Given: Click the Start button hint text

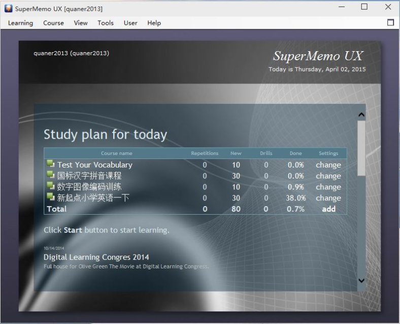Looking at the screenshot, I should point(107,230).
